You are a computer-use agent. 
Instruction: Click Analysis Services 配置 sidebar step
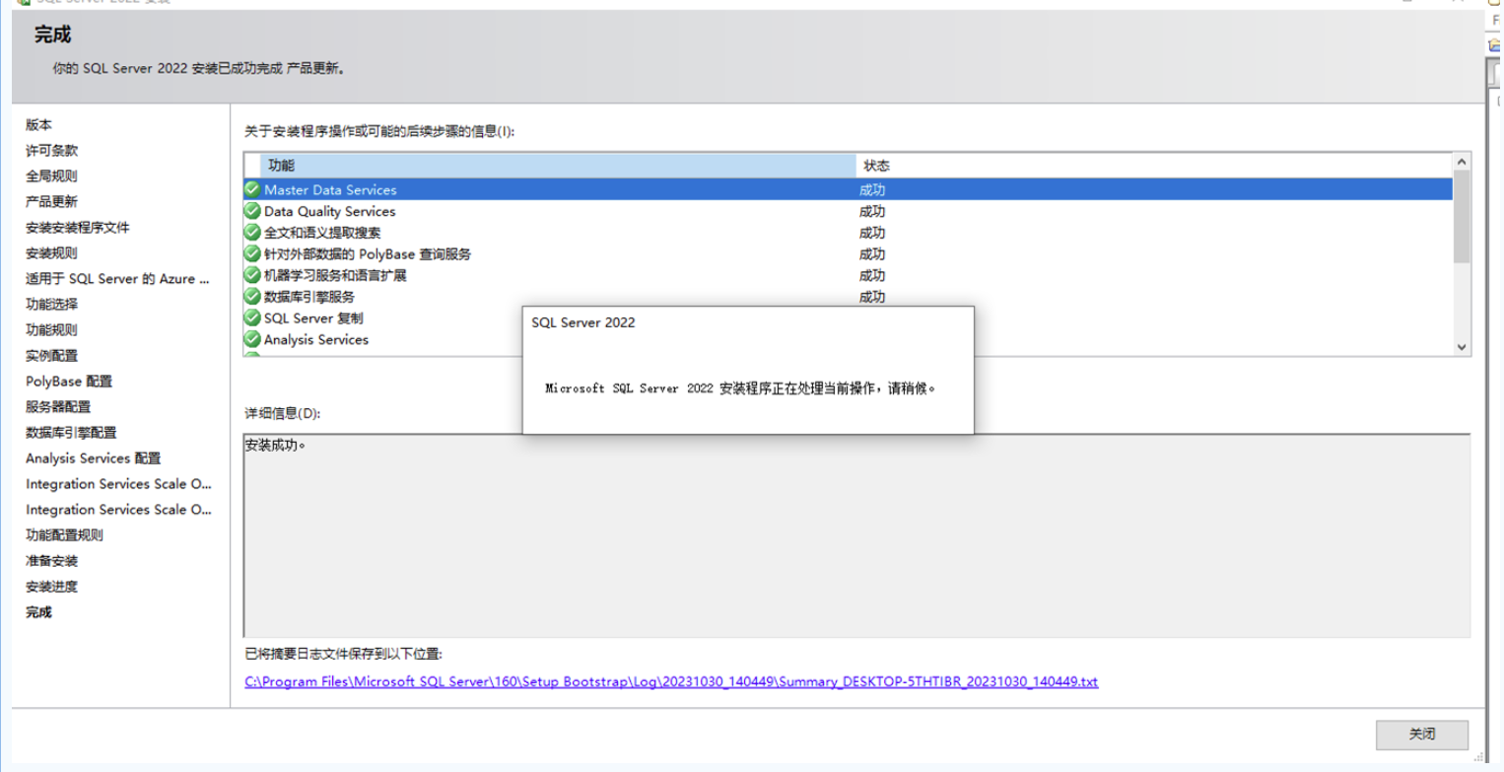click(x=94, y=458)
